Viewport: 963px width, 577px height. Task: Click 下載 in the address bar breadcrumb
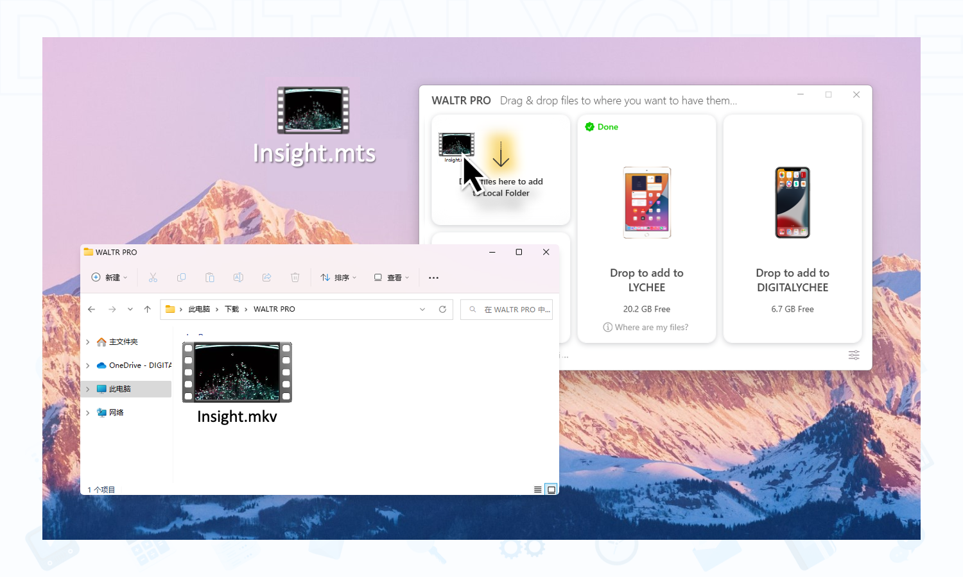232,309
